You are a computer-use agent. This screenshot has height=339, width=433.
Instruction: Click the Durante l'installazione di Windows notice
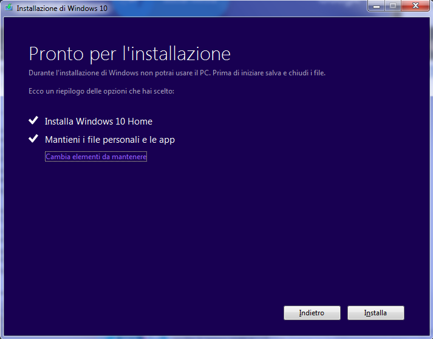click(x=177, y=73)
